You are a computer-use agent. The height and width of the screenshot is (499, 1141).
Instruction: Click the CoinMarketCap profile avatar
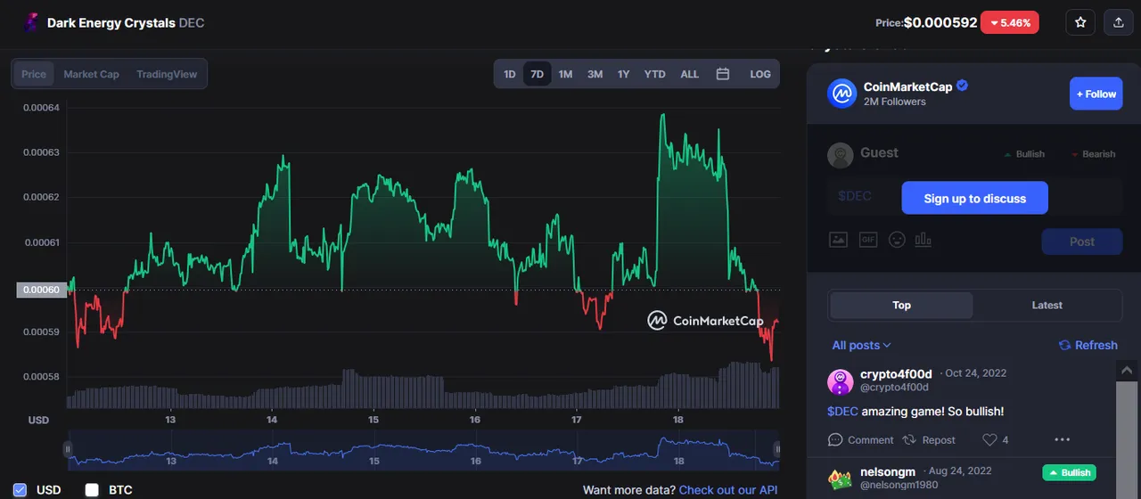click(841, 94)
